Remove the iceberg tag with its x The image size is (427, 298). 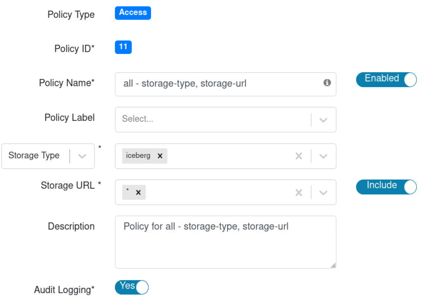click(x=160, y=156)
